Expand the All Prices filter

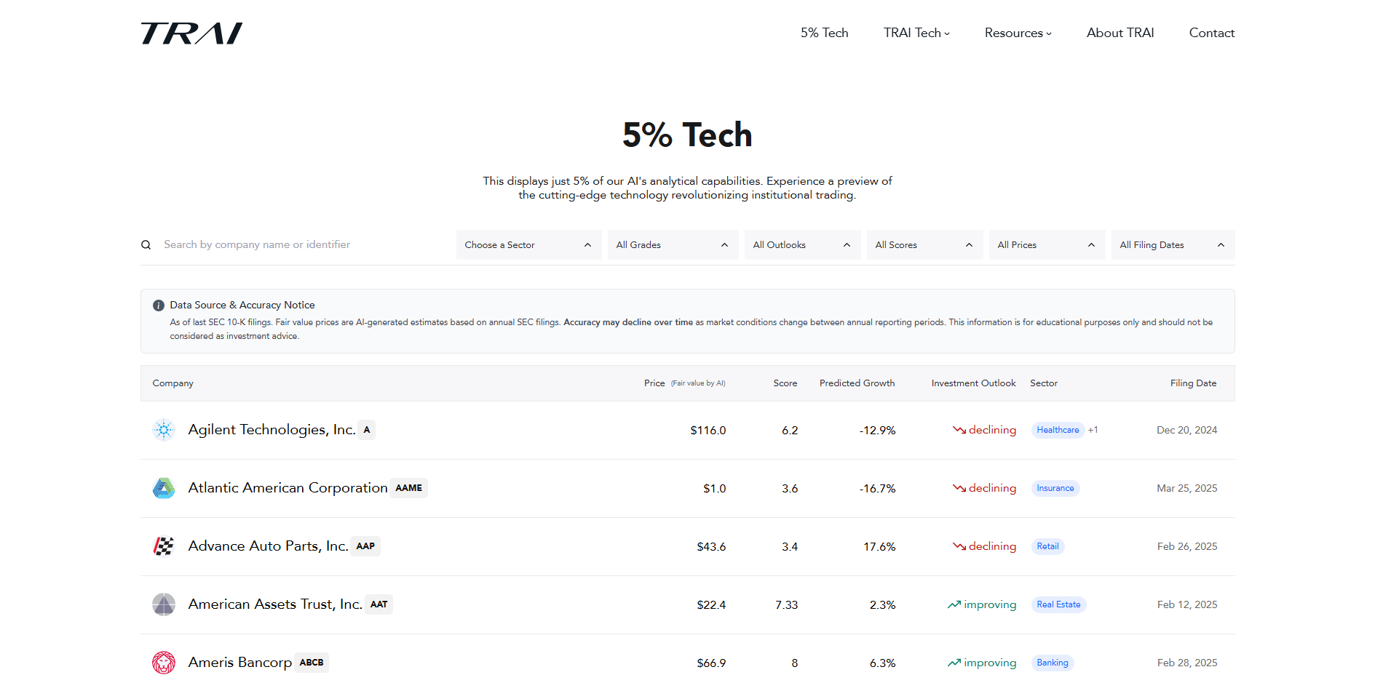click(x=1047, y=245)
